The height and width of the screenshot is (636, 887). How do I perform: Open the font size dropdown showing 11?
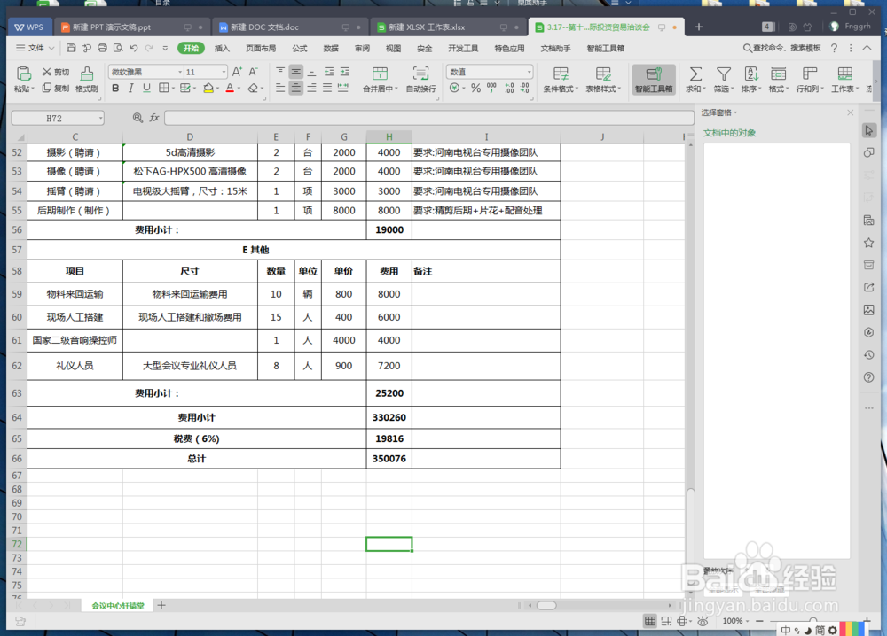224,72
